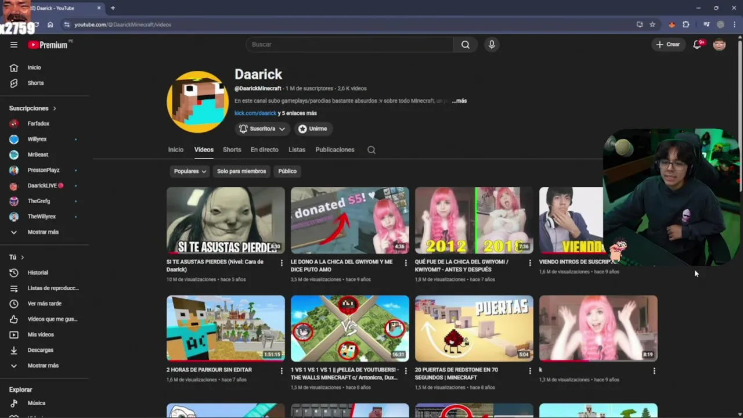Open browser extensions puzzle icon
Image resolution: width=743 pixels, height=418 pixels.
(x=686, y=24)
